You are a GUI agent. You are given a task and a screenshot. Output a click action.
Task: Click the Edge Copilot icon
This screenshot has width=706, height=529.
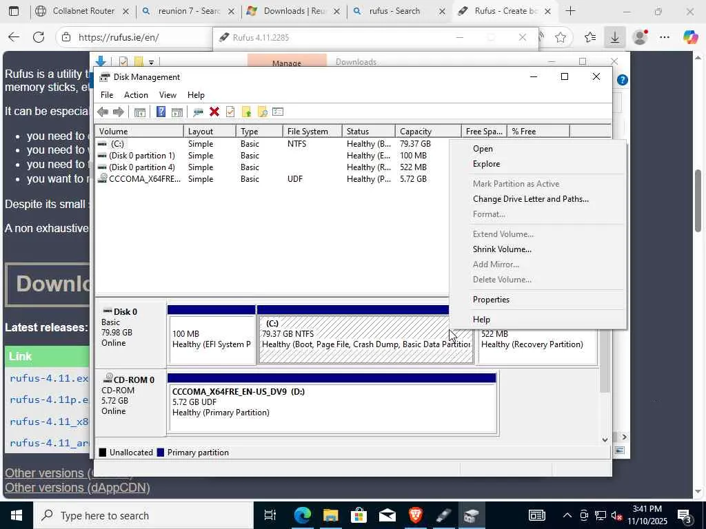coord(690,37)
